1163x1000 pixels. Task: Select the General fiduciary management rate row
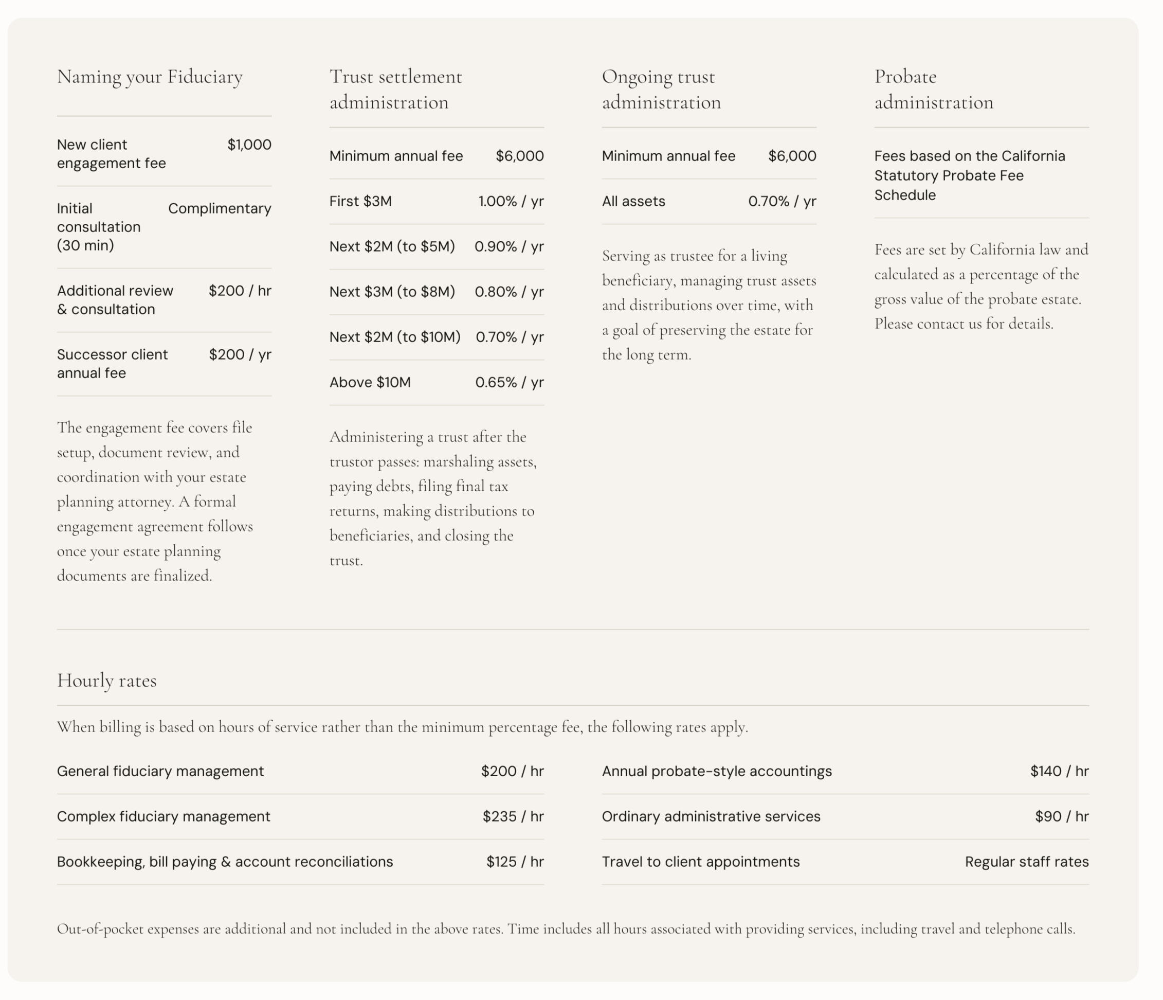coord(300,772)
